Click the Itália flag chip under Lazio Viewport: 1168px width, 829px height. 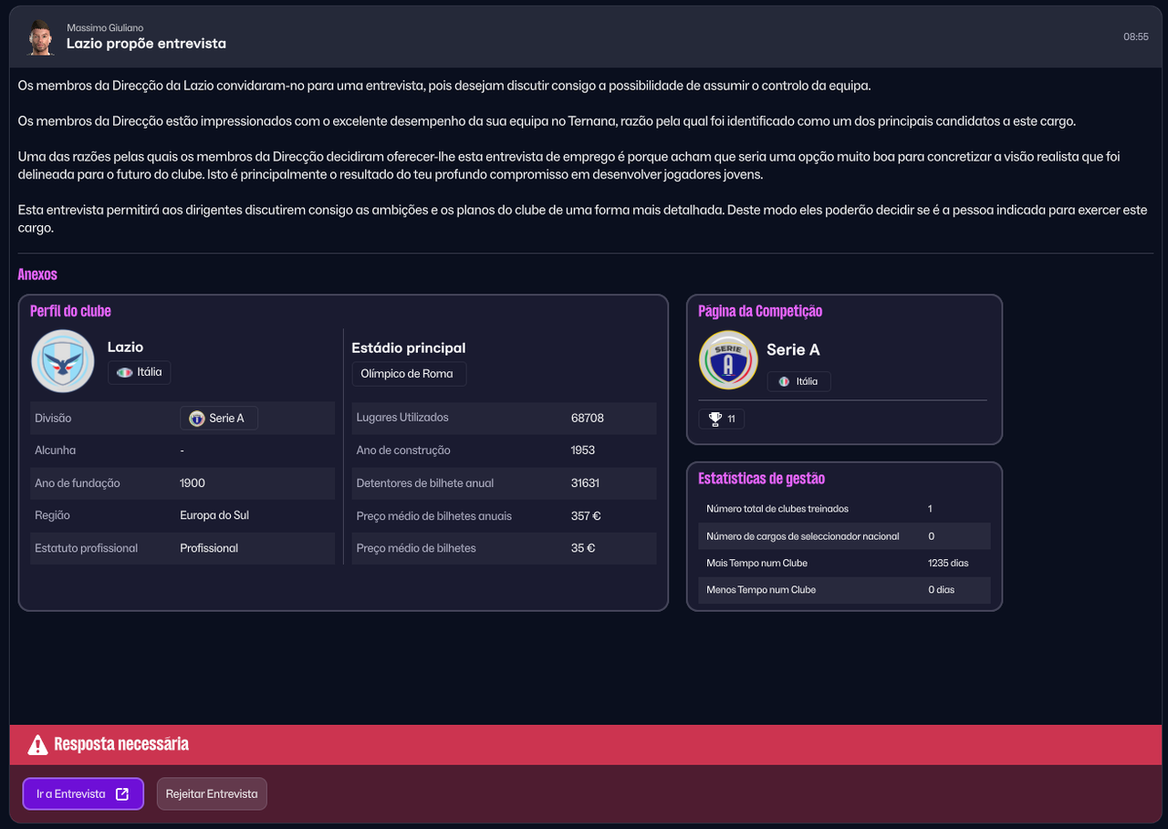[139, 372]
